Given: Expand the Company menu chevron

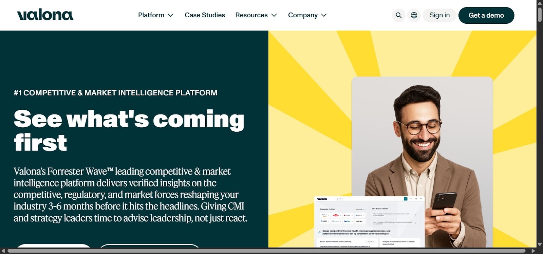Looking at the screenshot, I should tap(324, 15).
